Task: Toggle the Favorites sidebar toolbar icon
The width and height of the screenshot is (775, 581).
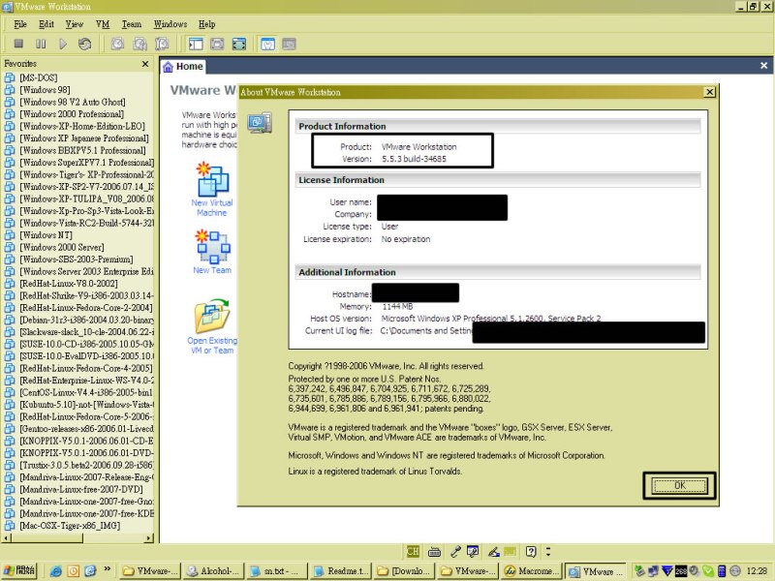Action: [196, 44]
